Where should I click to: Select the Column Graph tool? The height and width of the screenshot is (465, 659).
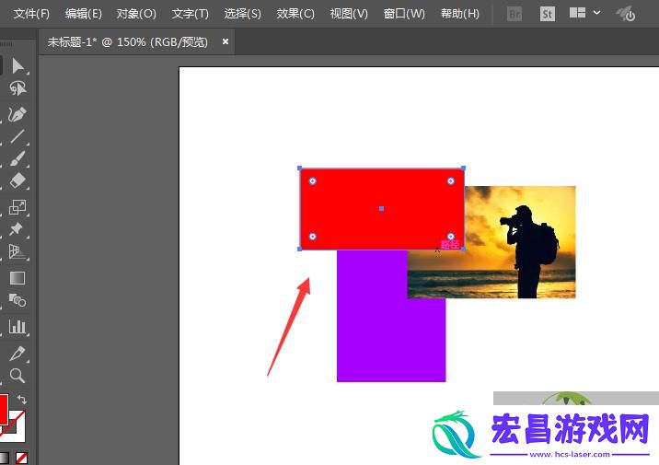[x=17, y=326]
